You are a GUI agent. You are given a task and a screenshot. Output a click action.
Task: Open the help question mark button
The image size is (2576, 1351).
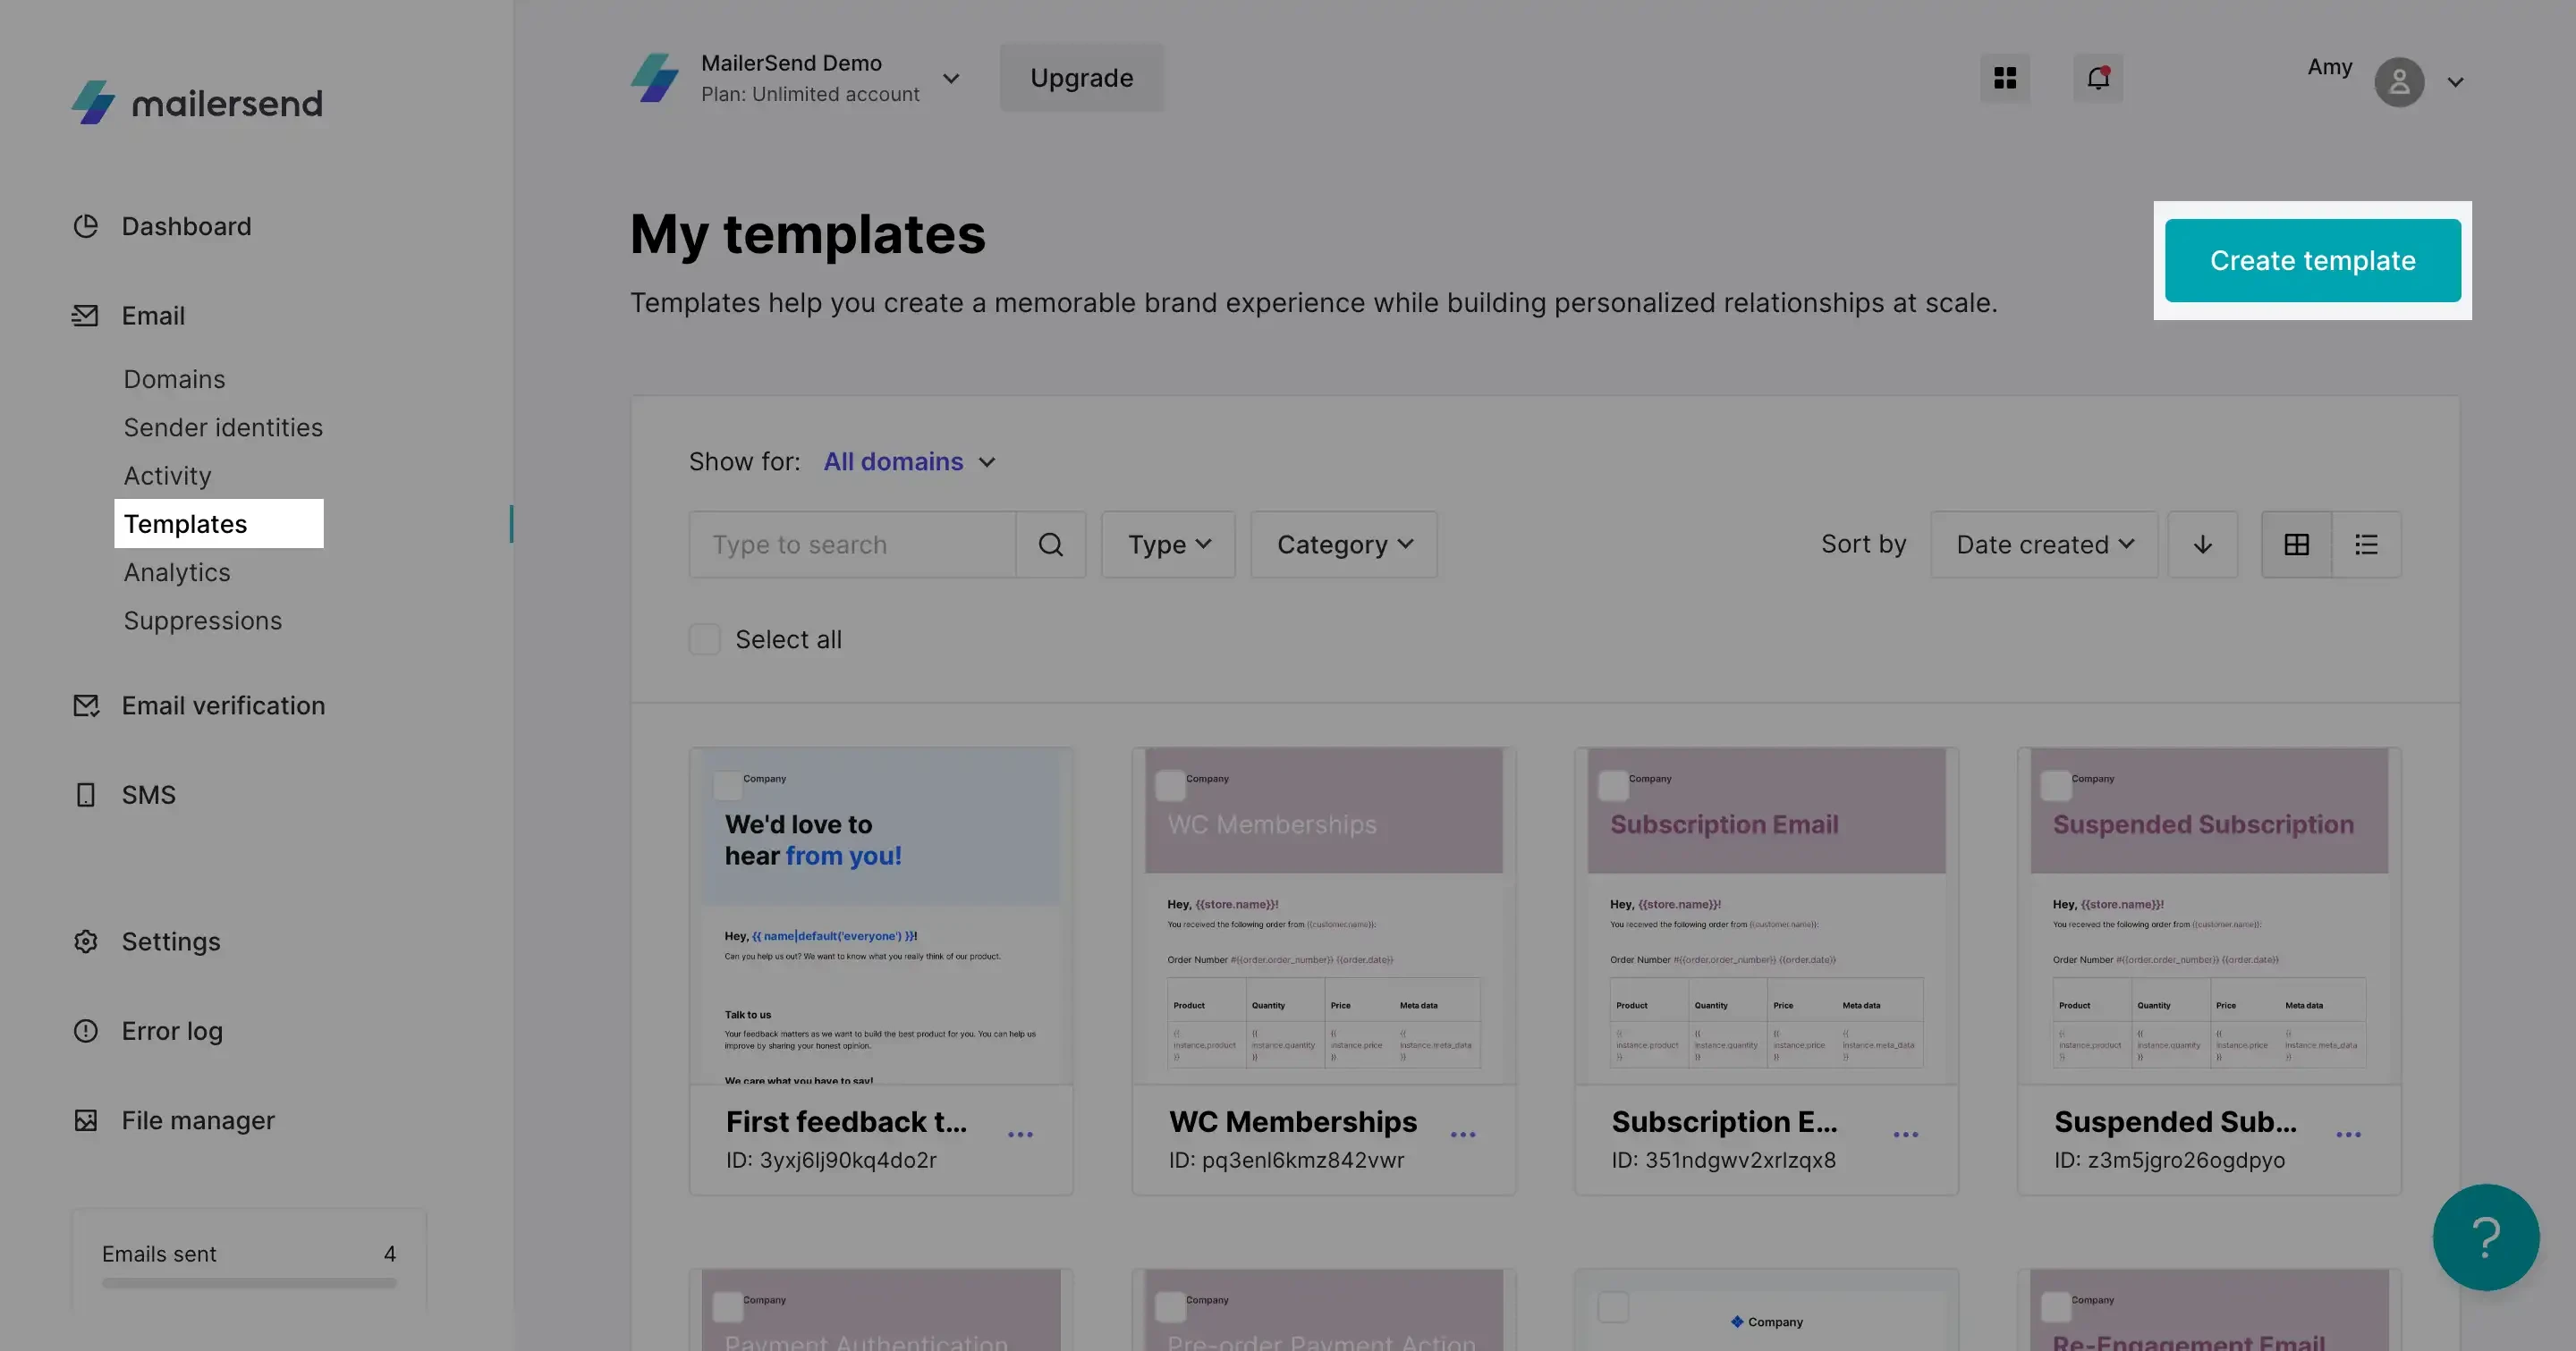point(2485,1237)
